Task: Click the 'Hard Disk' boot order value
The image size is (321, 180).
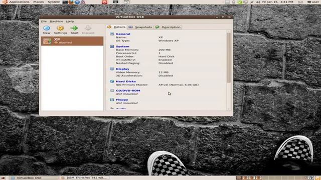Action: coord(166,56)
